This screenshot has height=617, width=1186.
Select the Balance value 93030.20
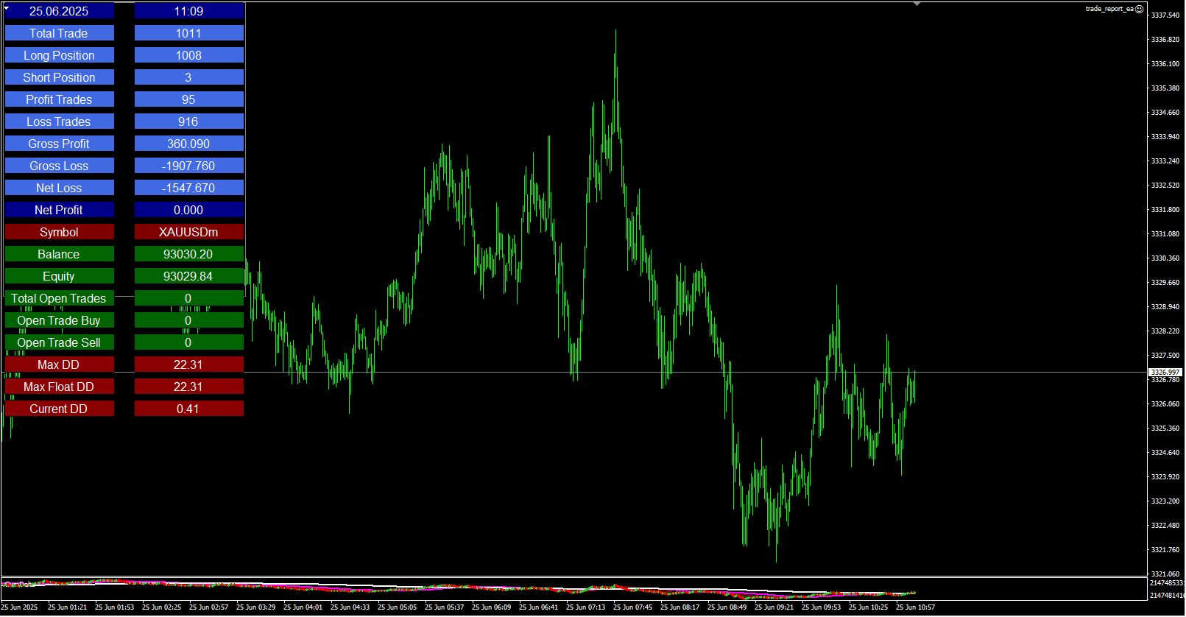[x=188, y=254]
